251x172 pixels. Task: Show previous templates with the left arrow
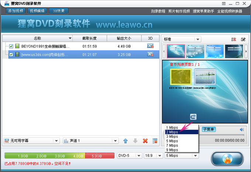(x=164, y=51)
